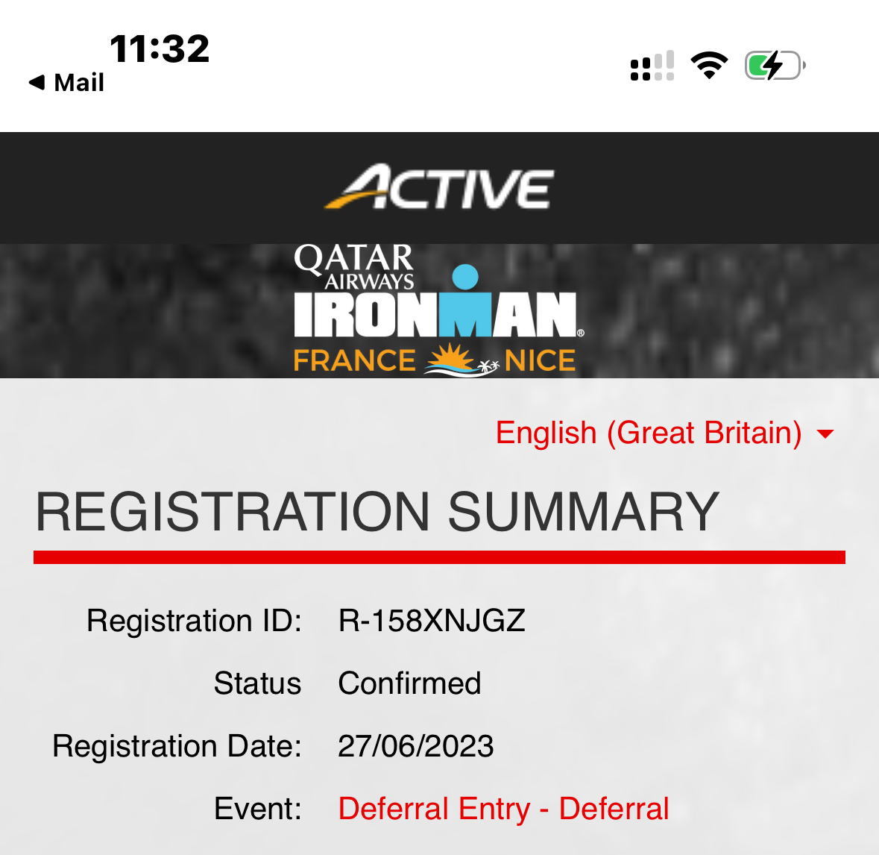The image size is (879, 855).
Task: Open the Deferral Entry - Deferral link
Action: coord(503,809)
